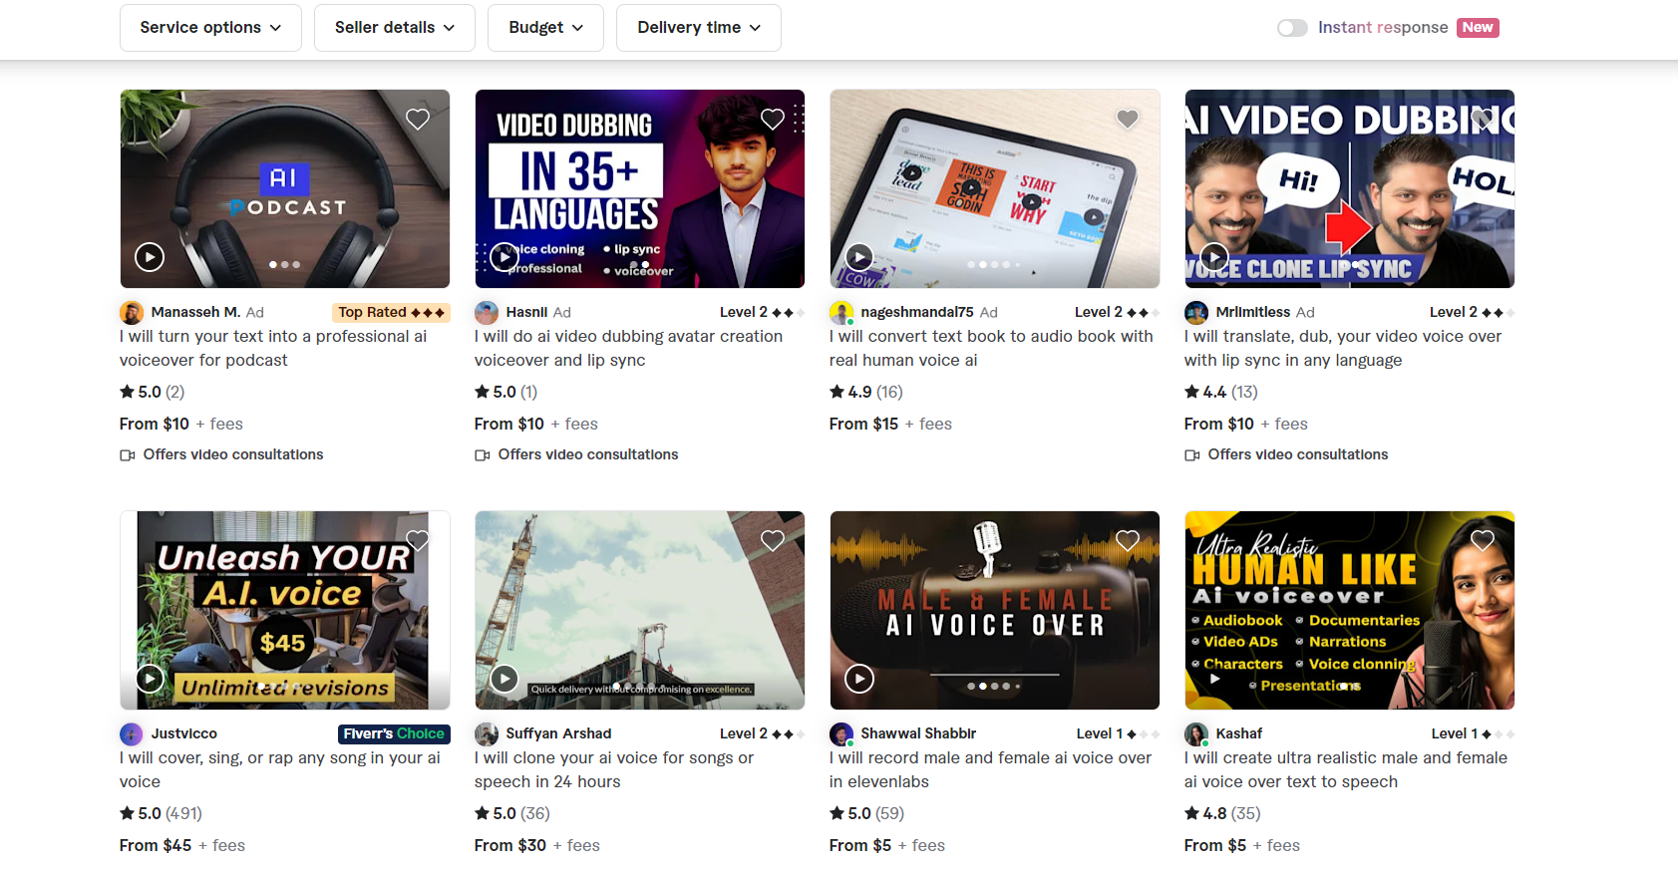Image resolution: width=1678 pixels, height=873 pixels.
Task: Save Kashaf's Human Like voiceover gig
Action: coord(1483,541)
